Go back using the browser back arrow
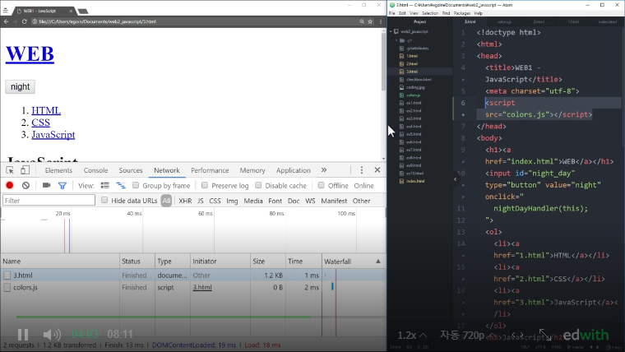The width and height of the screenshot is (625, 352). pos(6,21)
